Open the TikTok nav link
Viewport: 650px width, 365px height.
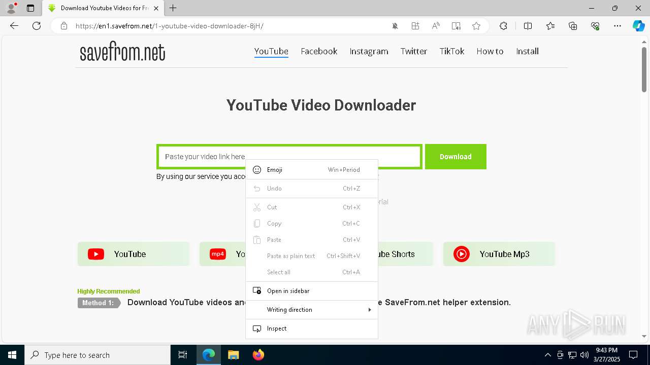(452, 51)
